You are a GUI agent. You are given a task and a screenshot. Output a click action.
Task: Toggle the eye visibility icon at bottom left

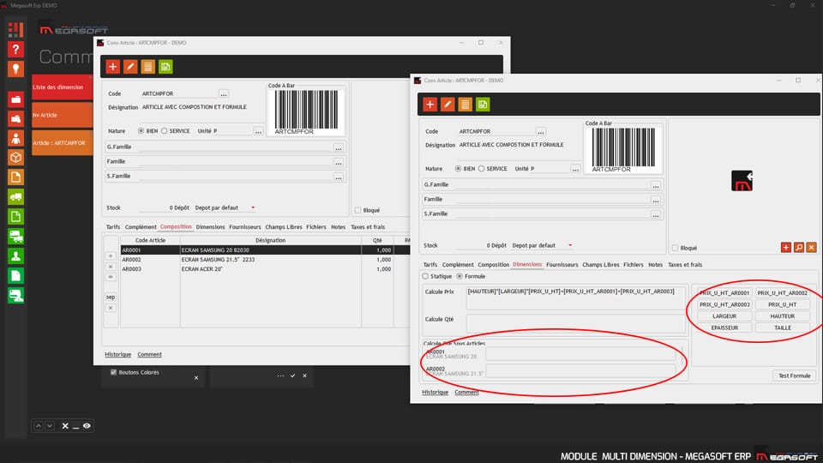(x=87, y=425)
